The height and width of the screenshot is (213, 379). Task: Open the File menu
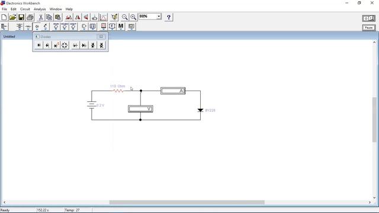tap(4, 9)
